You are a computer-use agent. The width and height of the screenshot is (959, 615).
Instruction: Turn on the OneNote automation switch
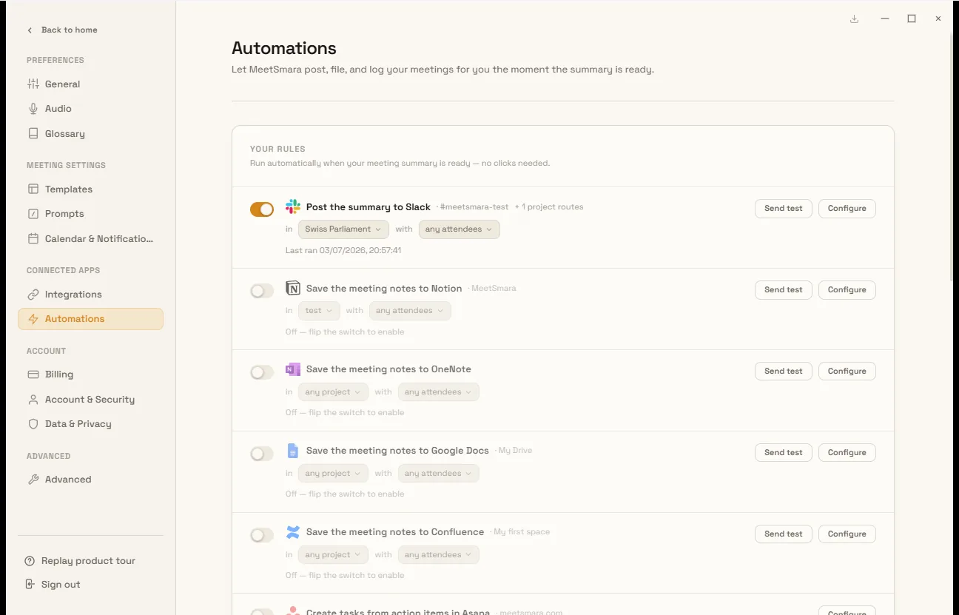(x=262, y=372)
